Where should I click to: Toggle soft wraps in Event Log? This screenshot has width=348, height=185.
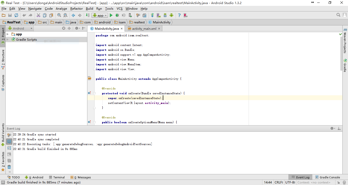pos(9,148)
